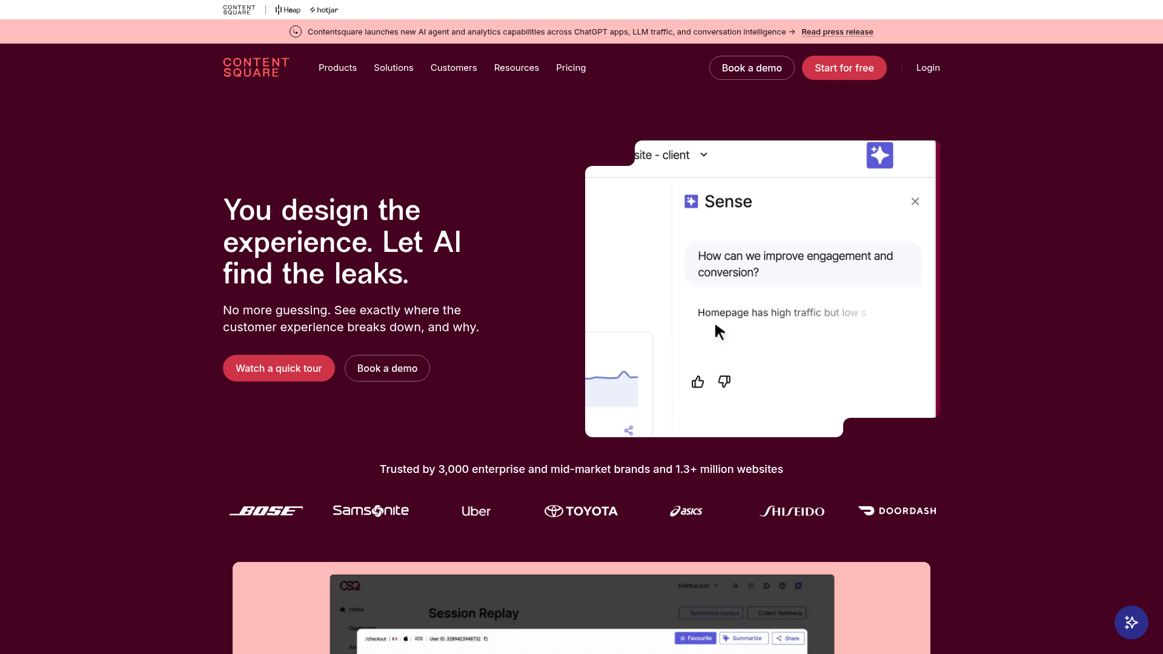This screenshot has height=654, width=1163.
Task: Click Book a demo in the header
Action: click(752, 68)
